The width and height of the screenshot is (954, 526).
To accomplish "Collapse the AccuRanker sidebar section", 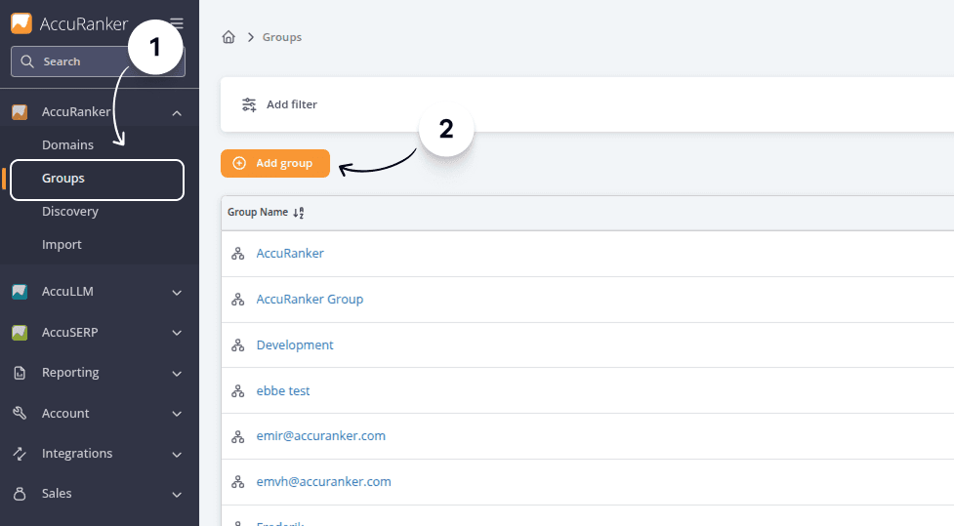I will [x=177, y=113].
